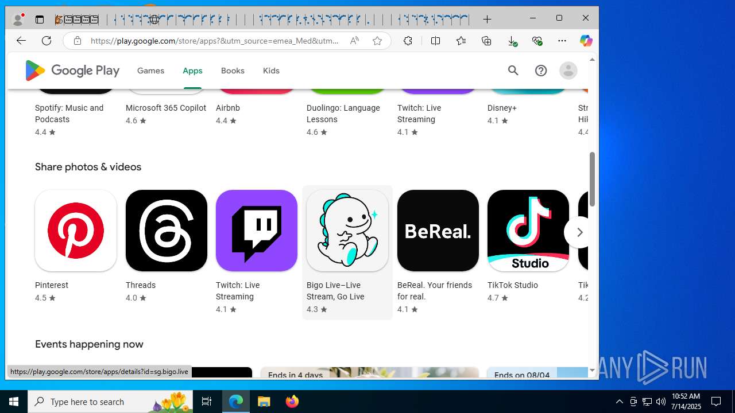
Task: Open the Bigo Live dinosaur icon
Action: (x=347, y=231)
